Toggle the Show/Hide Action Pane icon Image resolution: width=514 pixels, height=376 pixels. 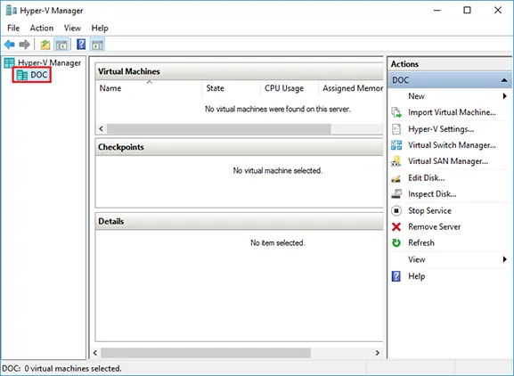tap(98, 45)
